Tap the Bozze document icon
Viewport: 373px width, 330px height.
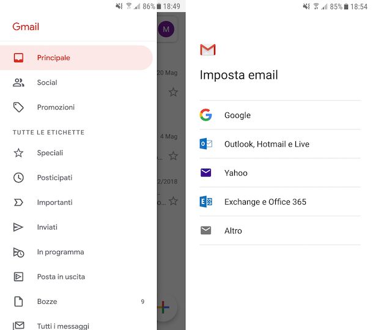point(18,301)
